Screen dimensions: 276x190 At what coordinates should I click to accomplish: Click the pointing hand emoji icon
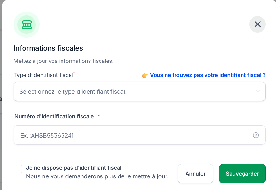(x=145, y=75)
